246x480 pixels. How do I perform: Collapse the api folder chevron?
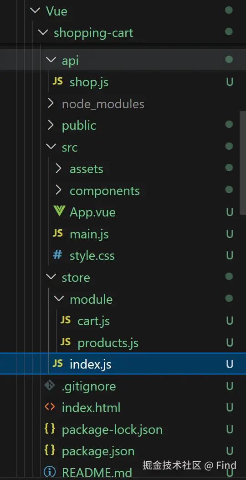[x=51, y=60]
